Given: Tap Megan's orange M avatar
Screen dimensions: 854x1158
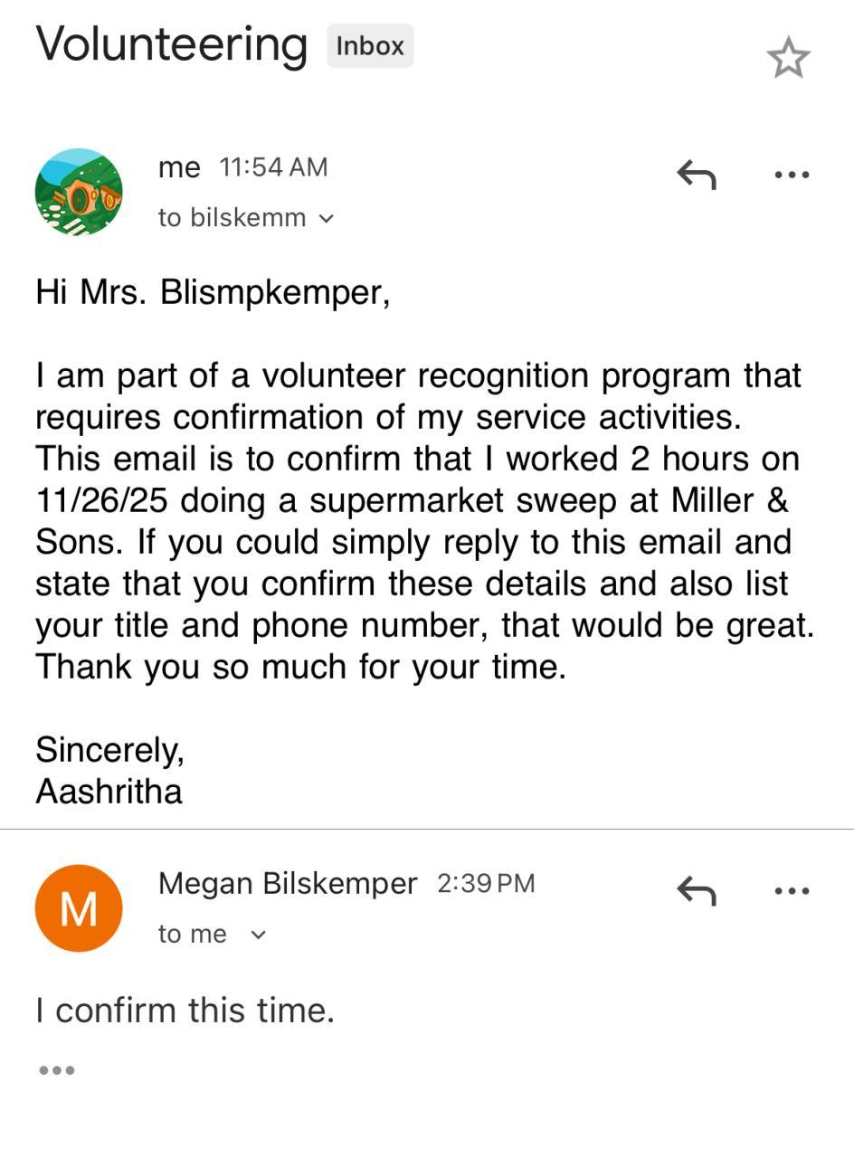Looking at the screenshot, I should point(79,908).
